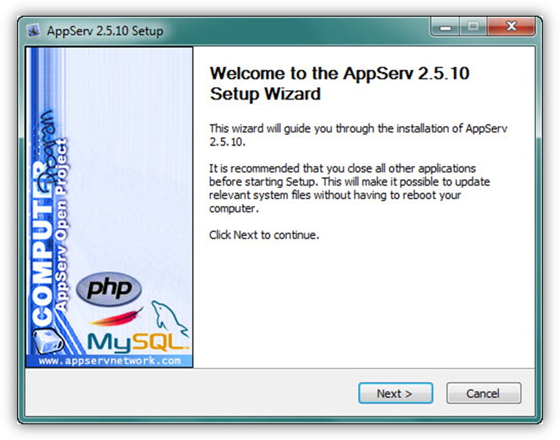Click the PHP logo in the banner
Viewport: 560px width, 440px height.
point(108,289)
